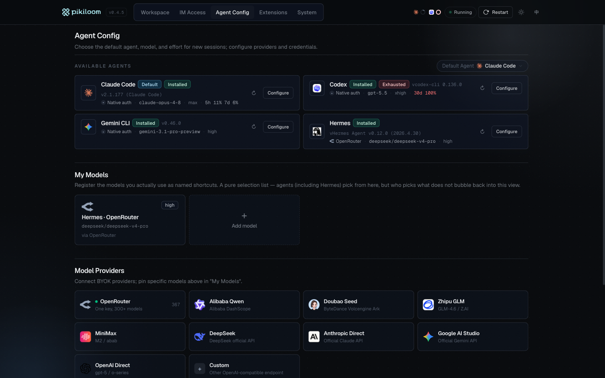Refresh the Hermes agent status
The height and width of the screenshot is (378, 605).
pyautogui.click(x=482, y=131)
